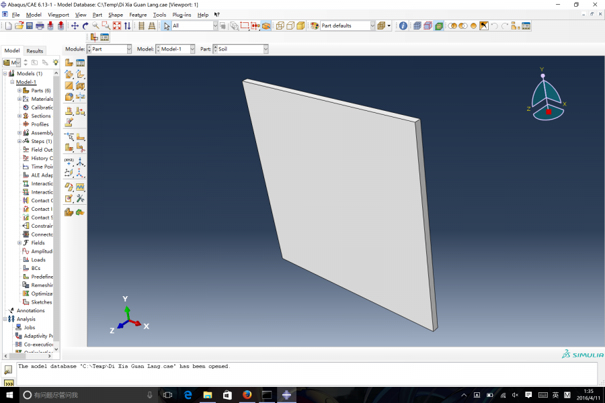Click the Save Model Database icon

(x=29, y=26)
